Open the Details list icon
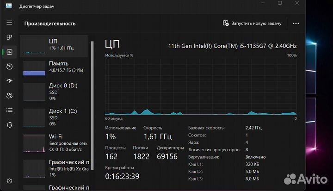 (x=9, y=110)
